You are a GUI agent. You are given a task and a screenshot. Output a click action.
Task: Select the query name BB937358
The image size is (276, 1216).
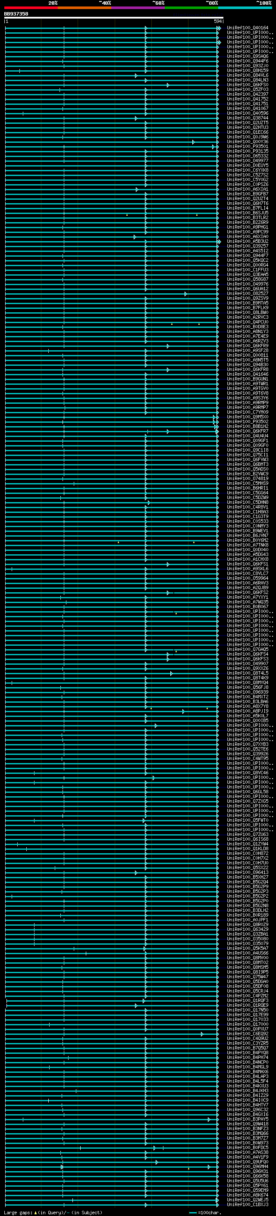click(16, 14)
